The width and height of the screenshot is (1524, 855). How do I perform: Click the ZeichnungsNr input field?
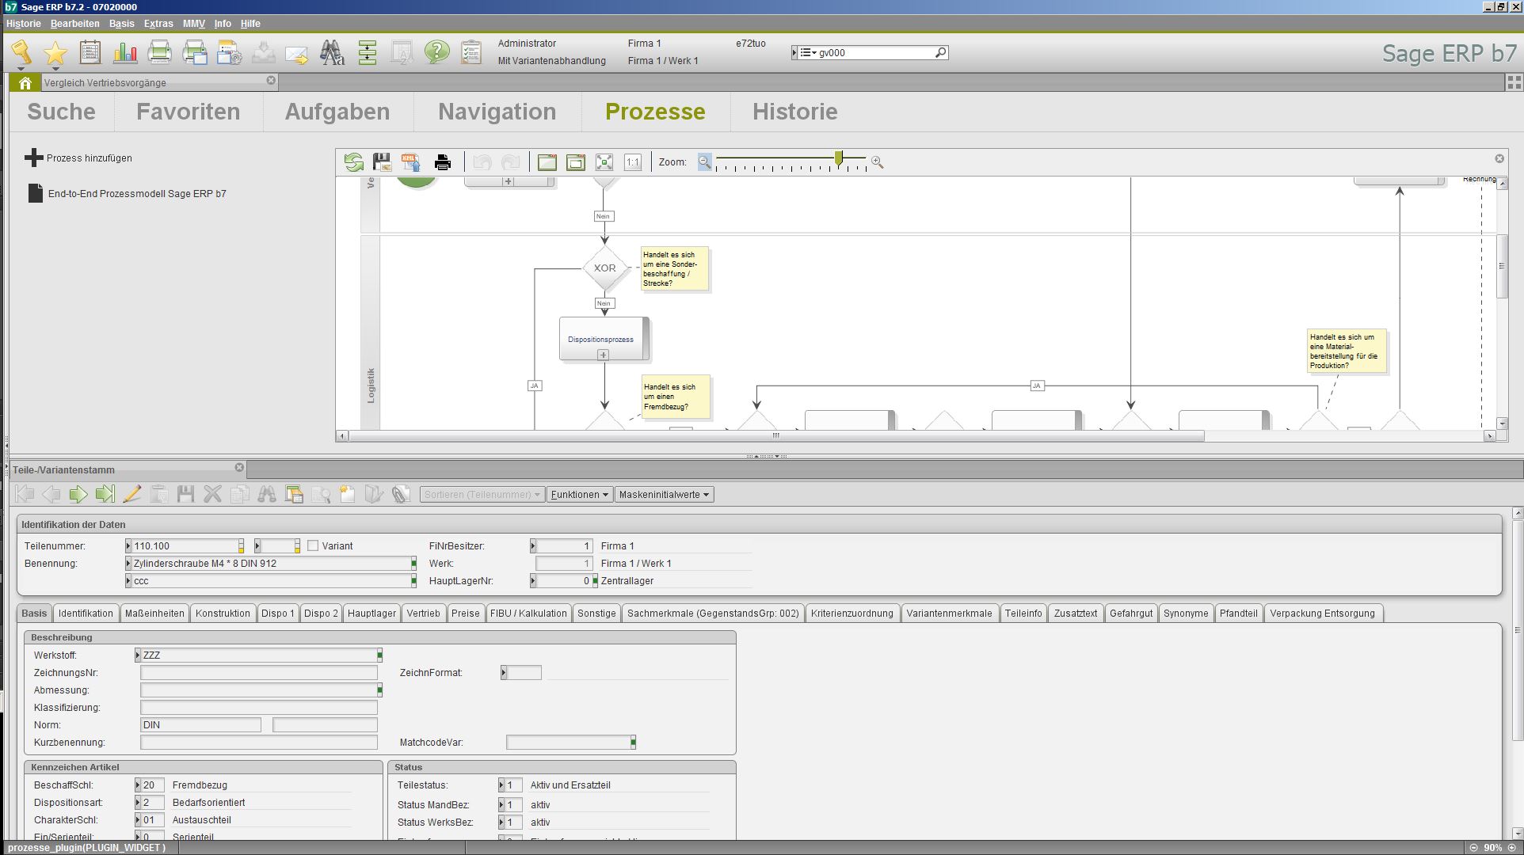[x=259, y=673]
